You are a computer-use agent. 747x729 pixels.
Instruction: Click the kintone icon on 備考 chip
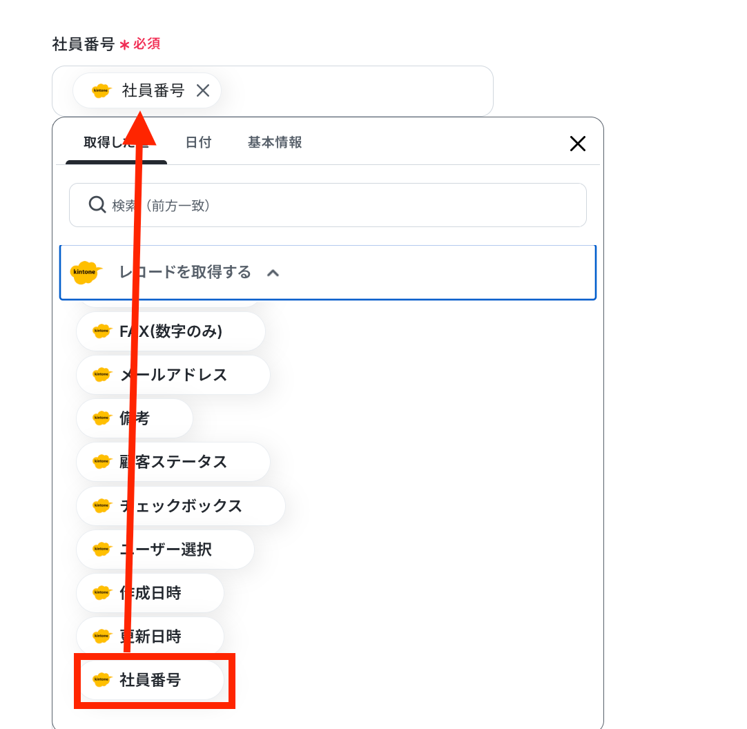click(x=101, y=418)
